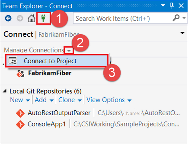
Task: Click the greyed Forward arrow icon
Action: click(20, 18)
